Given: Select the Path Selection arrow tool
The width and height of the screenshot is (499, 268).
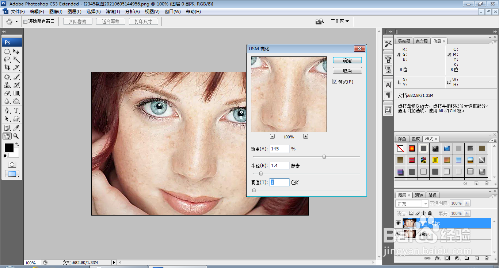Looking at the screenshot, I should click(7, 119).
